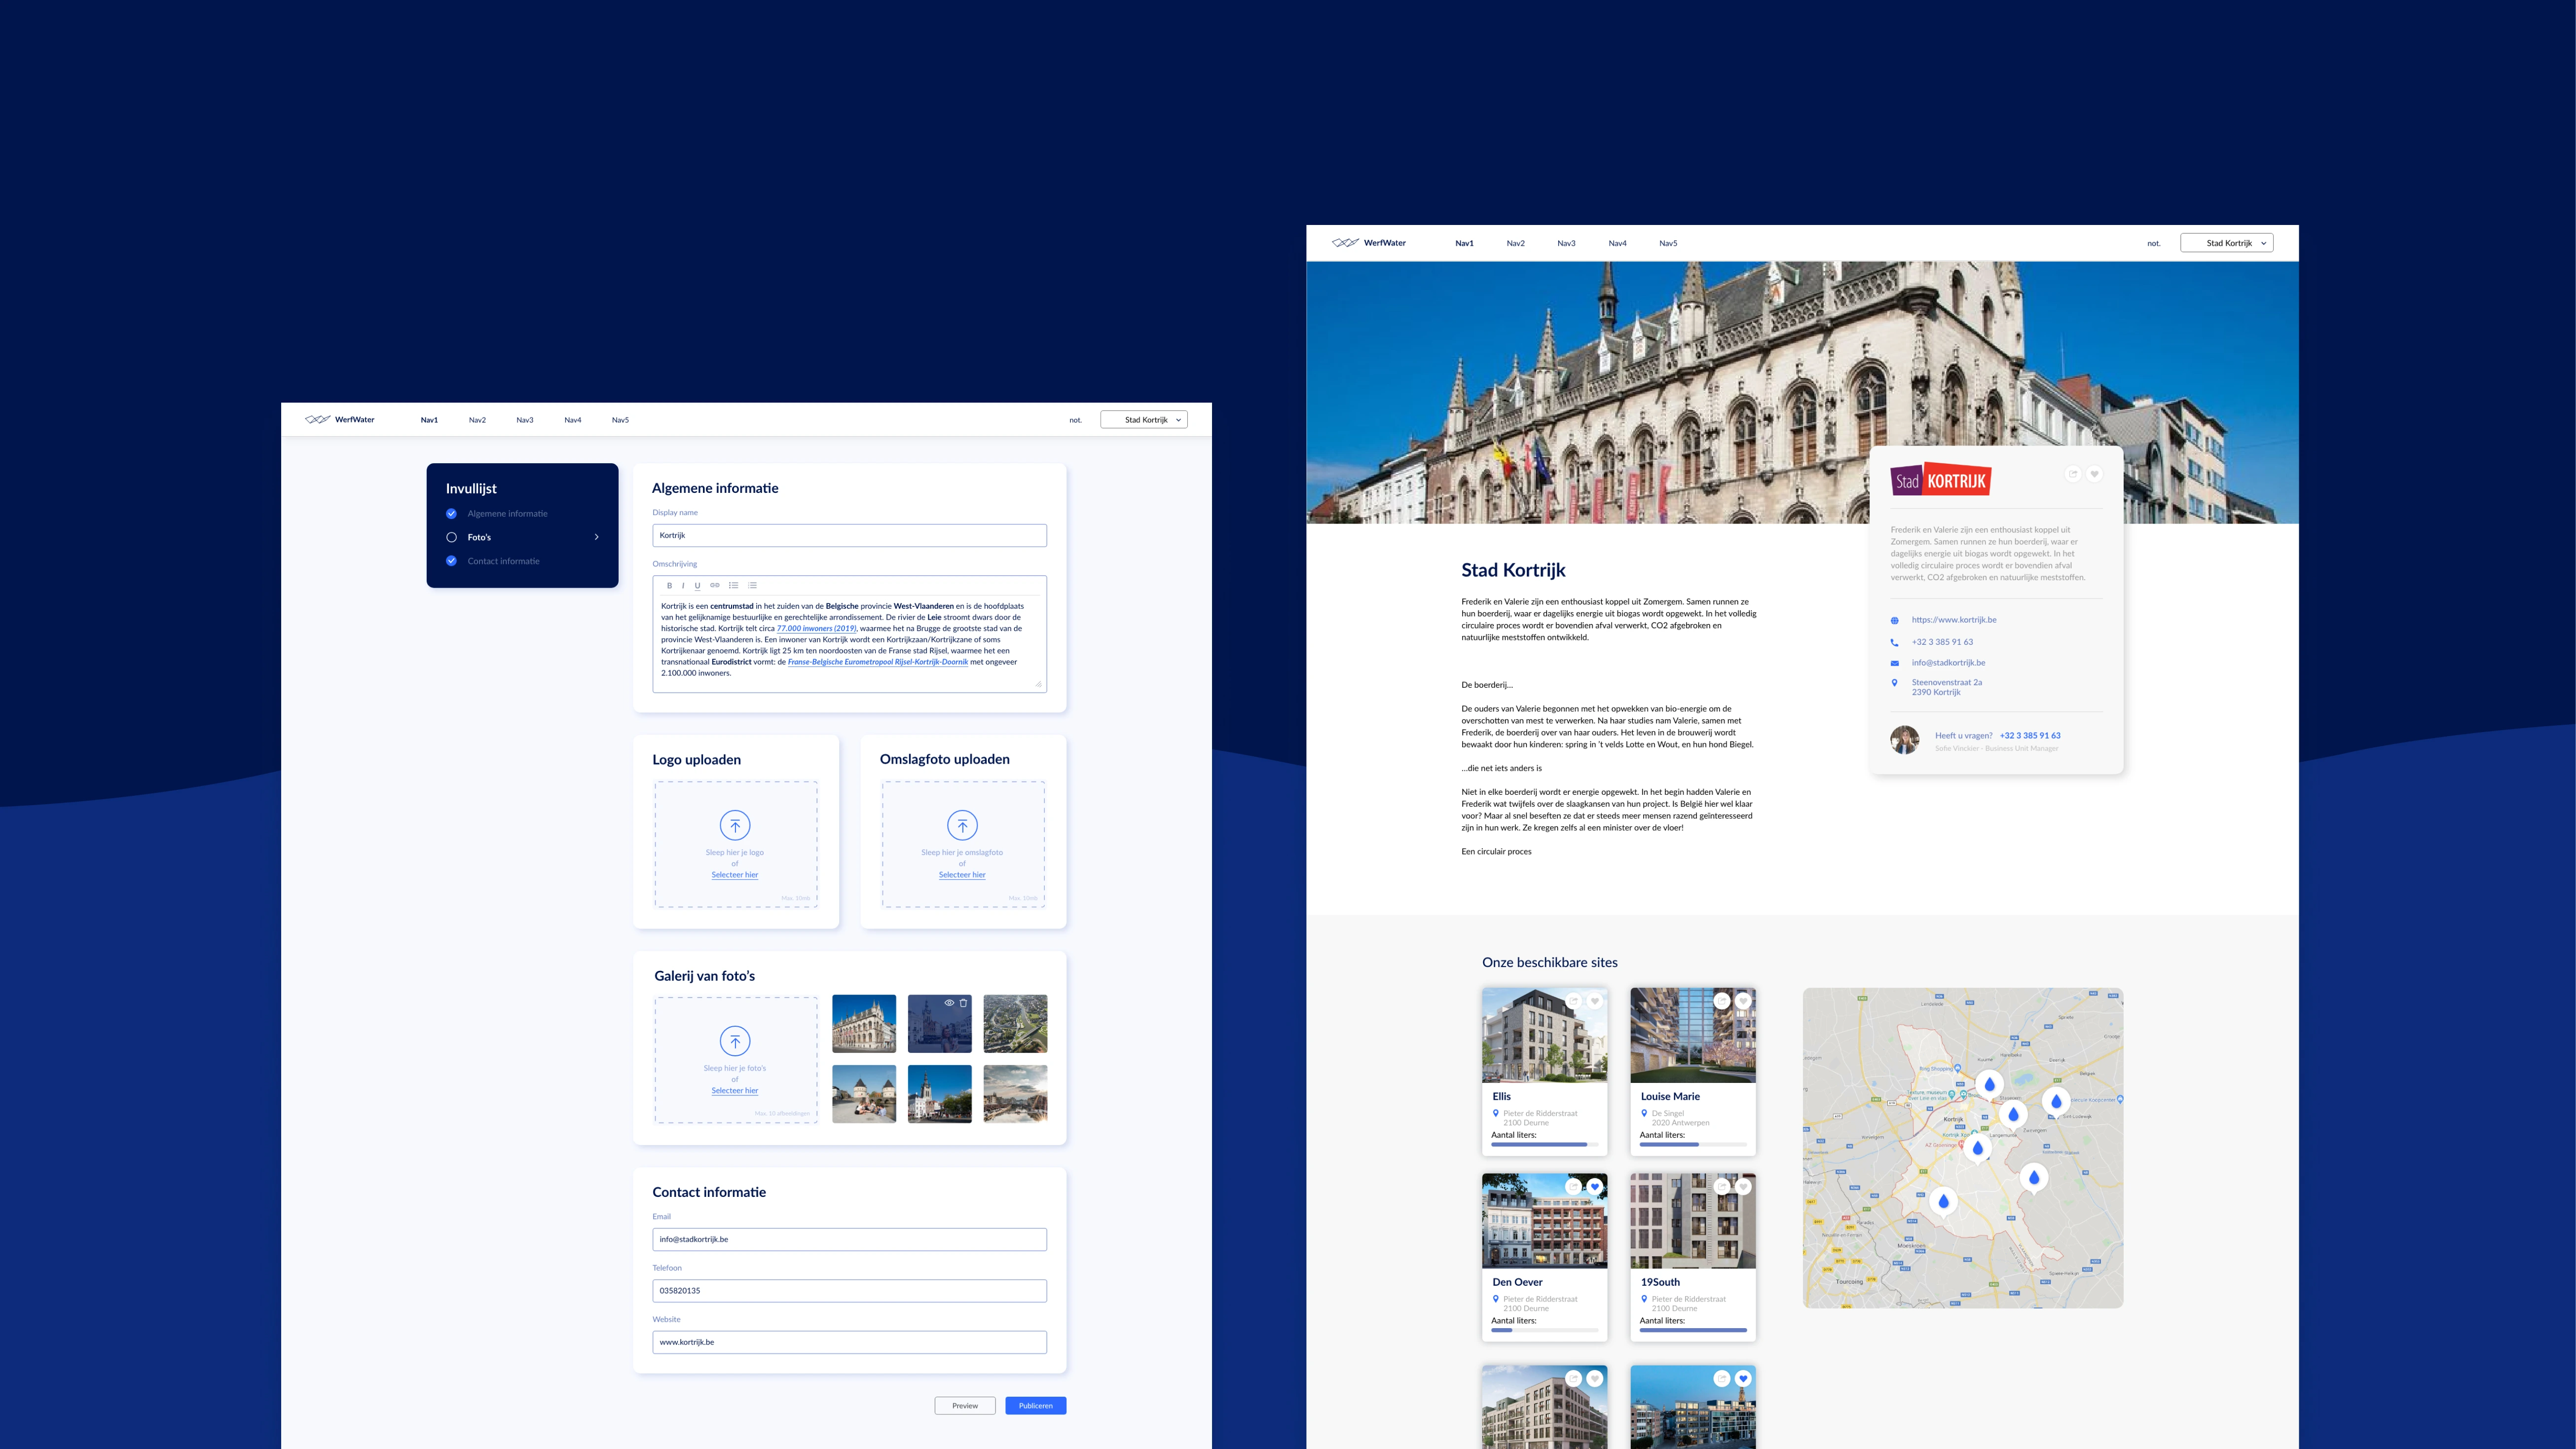This screenshot has width=2576, height=1449.
Task: Open Nav3 in the editor window navbar
Action: tap(525, 420)
